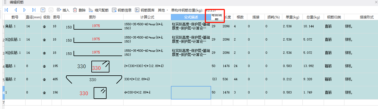Screen dimensions: 378x109
Task: Click the 直径(mm) column header
Action: [x=34, y=17]
